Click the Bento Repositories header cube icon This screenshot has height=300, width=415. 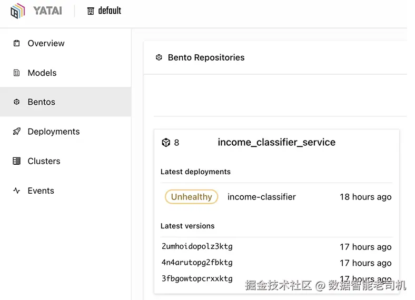[159, 57]
